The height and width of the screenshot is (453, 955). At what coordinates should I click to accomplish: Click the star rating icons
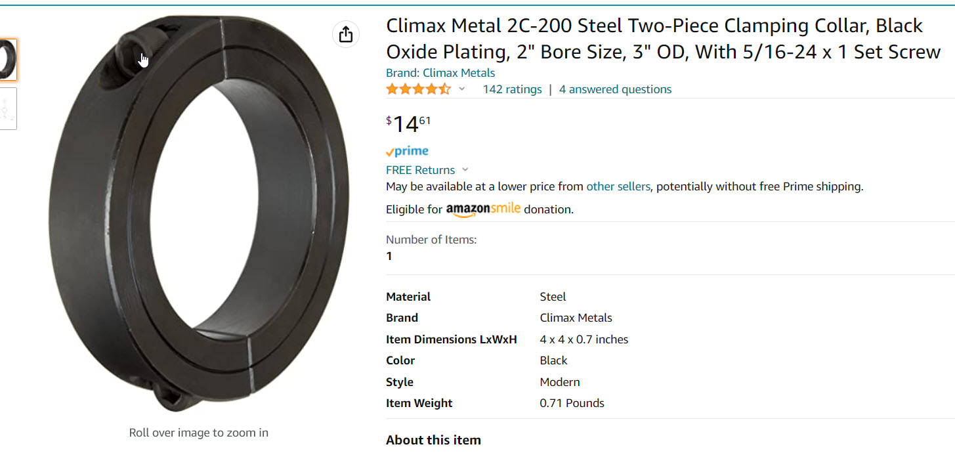pos(418,89)
